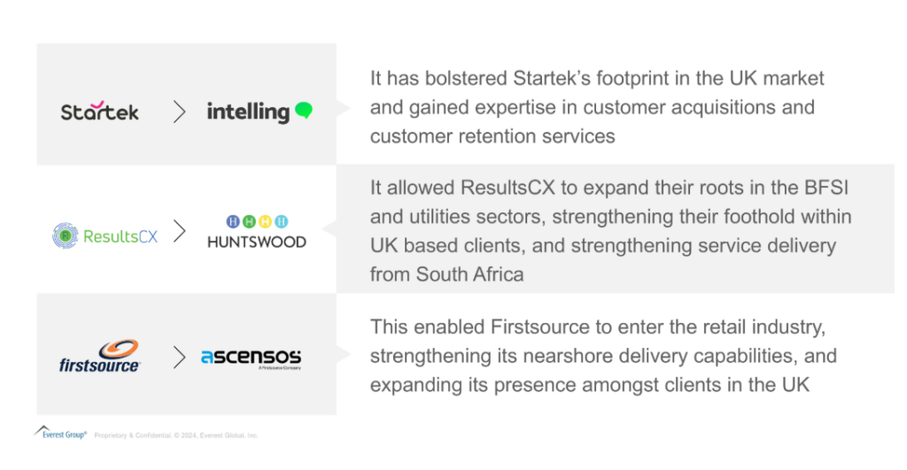Click the ascensos logo
This screenshot has width=907, height=470.
coord(251,358)
